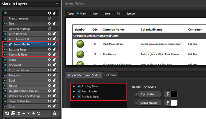
Task: Click the Qty column header
Action: pos(95,30)
